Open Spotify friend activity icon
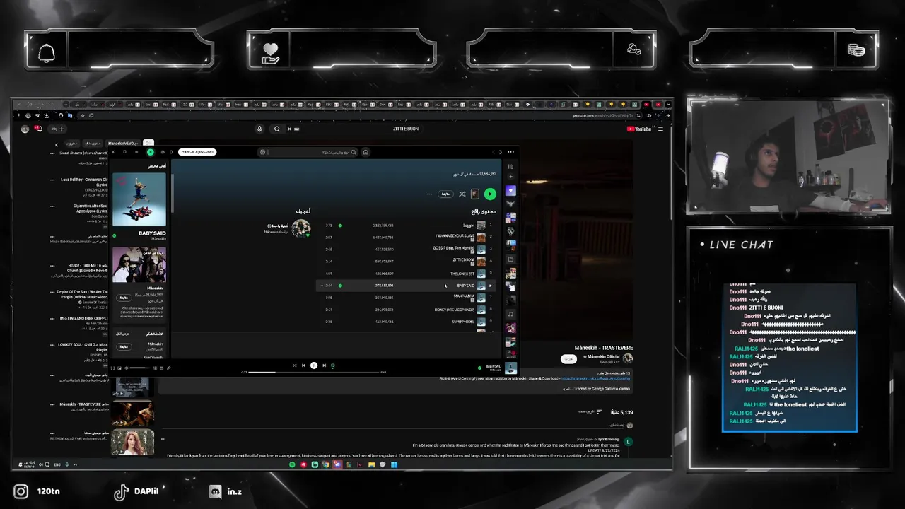The height and width of the screenshot is (509, 905). coord(163,152)
